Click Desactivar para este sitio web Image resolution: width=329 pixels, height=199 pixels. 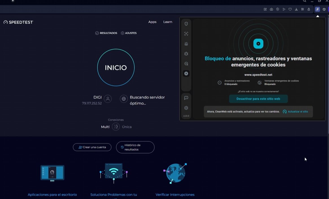pos(258,99)
